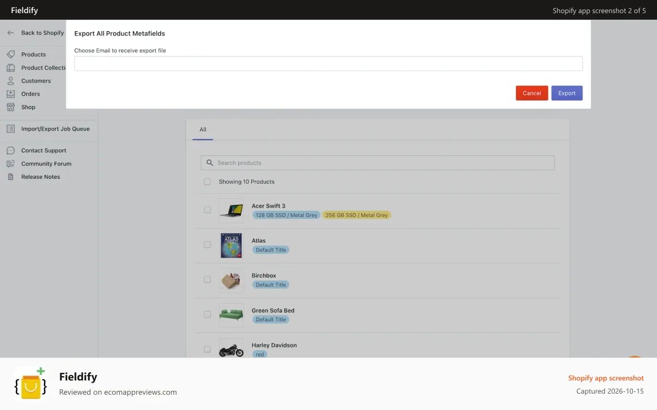The height and width of the screenshot is (410, 657).
Task: Click the Default Title tag under Green Sofa Bed
Action: 271,320
